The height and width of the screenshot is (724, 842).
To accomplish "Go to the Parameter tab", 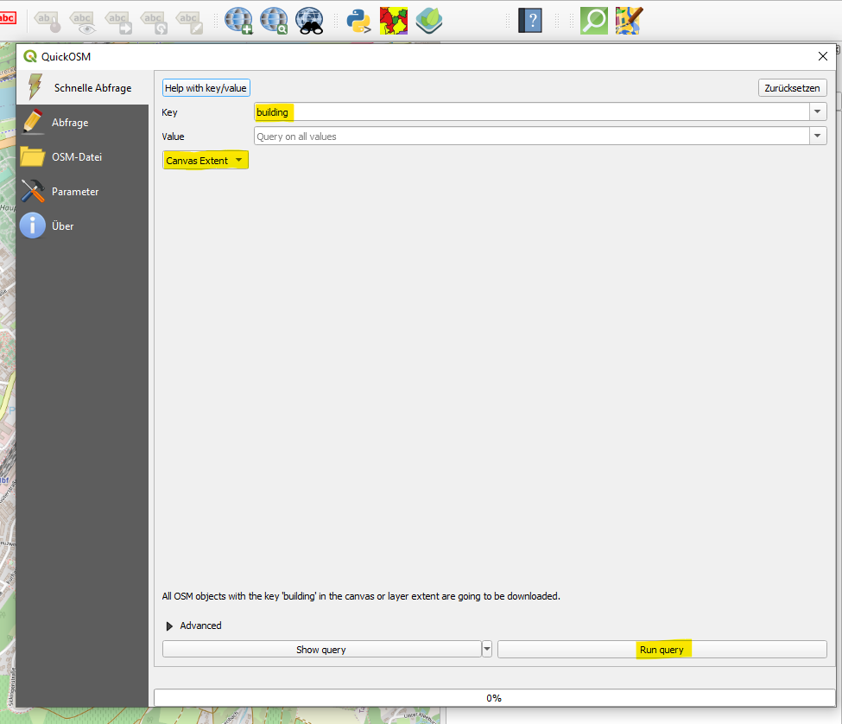I will pyautogui.click(x=83, y=191).
